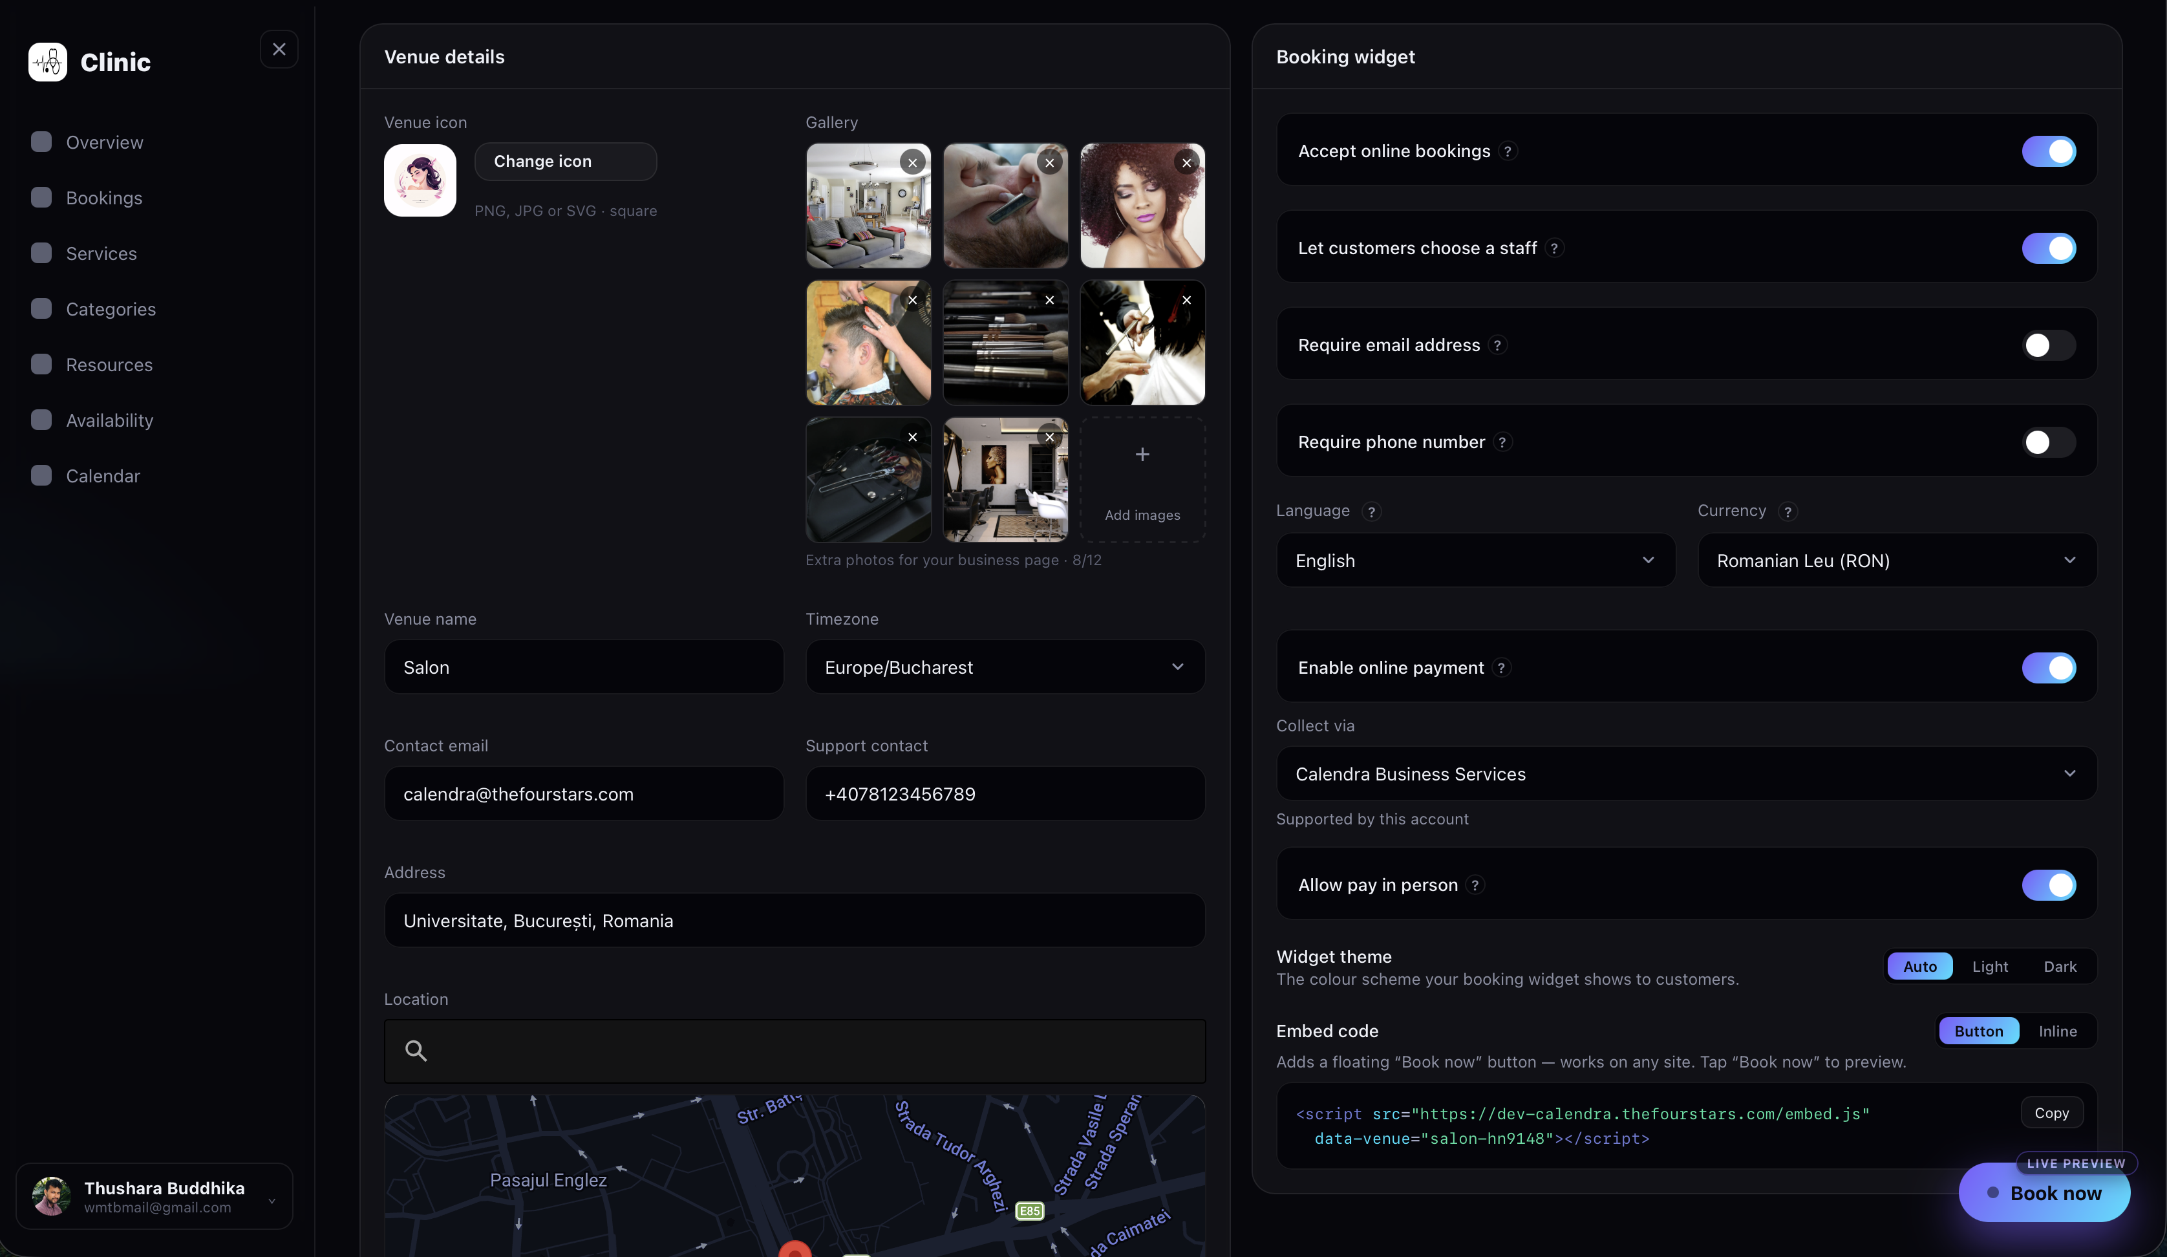Click the Services sidebar icon
Screen dimensions: 2167x1257
[x=41, y=253]
